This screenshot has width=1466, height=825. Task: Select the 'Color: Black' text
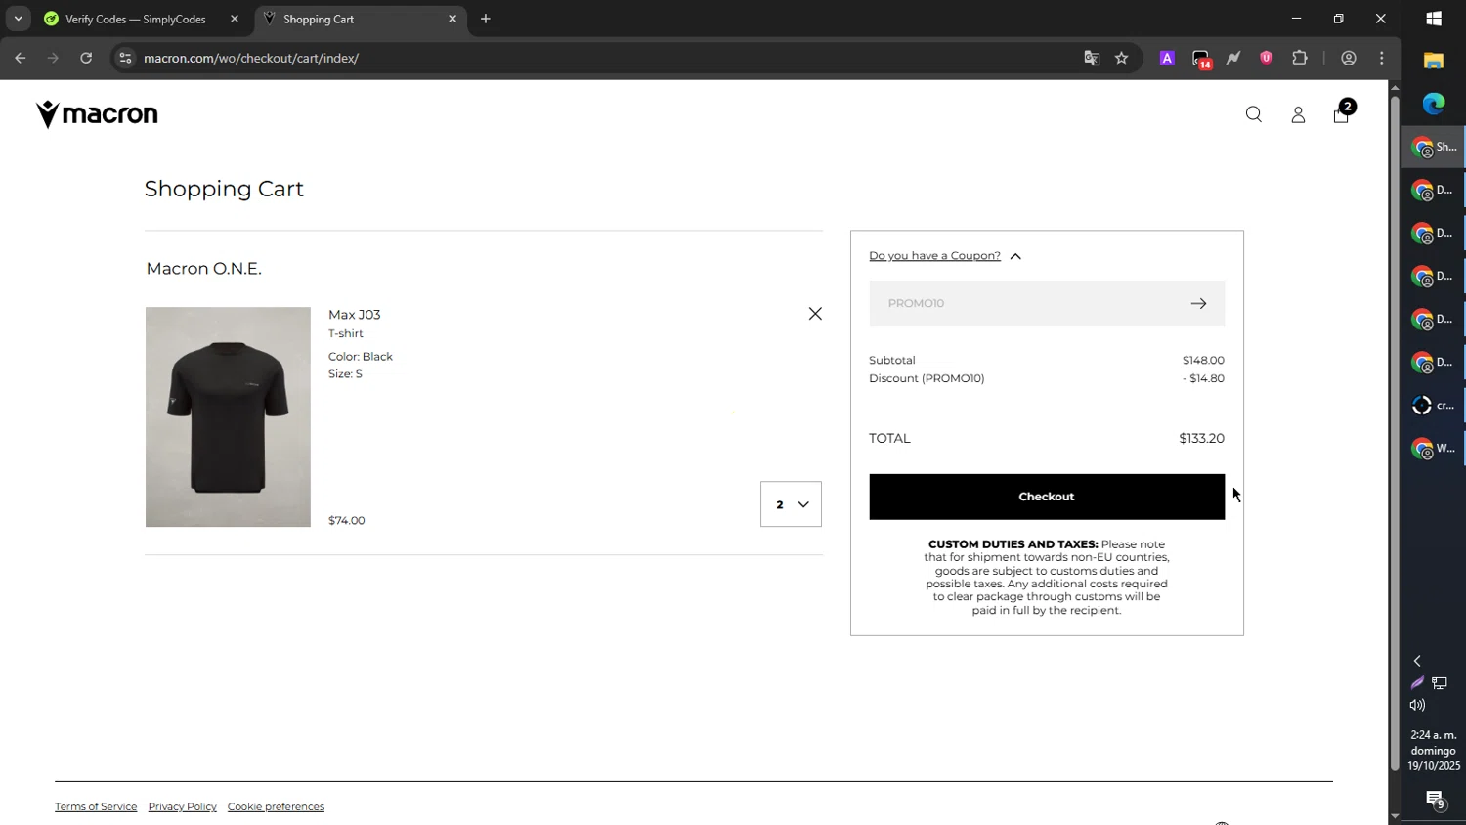(361, 357)
